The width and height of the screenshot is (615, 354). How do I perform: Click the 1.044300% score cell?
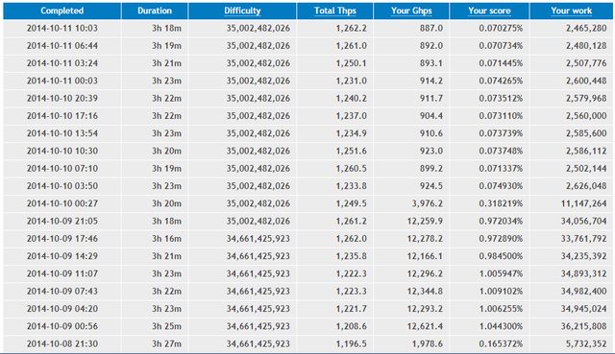pos(501,326)
